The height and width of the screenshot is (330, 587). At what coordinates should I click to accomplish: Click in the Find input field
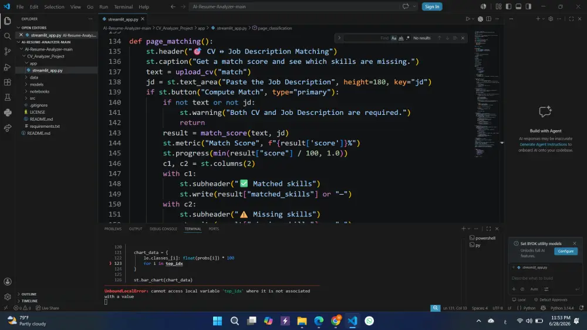366,38
